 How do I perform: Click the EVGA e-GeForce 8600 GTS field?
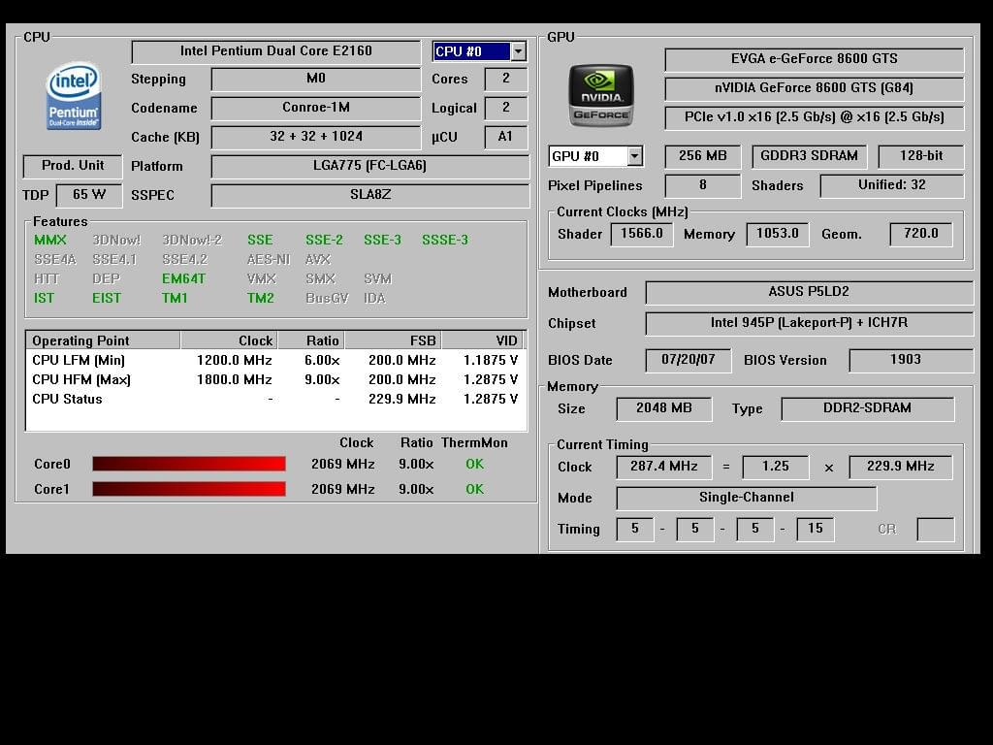tap(814, 59)
